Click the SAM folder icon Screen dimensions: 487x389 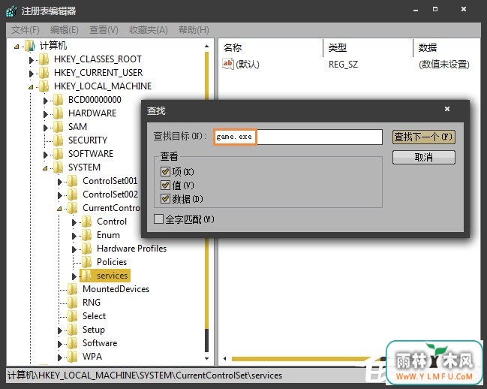tap(58, 127)
